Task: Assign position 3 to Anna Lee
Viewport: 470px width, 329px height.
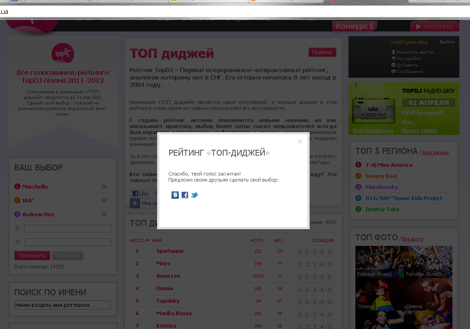Action: coord(314,277)
